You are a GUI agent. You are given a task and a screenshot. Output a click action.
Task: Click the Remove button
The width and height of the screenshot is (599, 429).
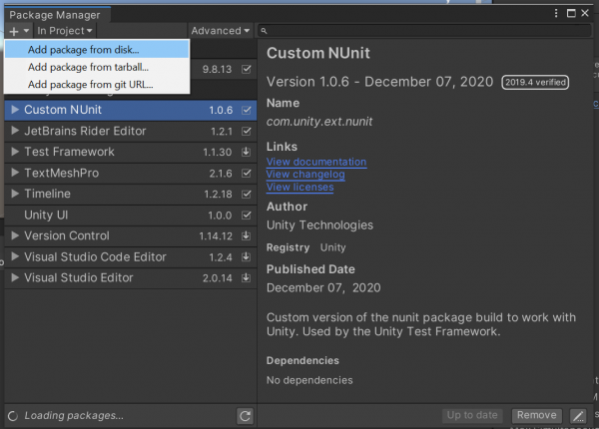536,415
